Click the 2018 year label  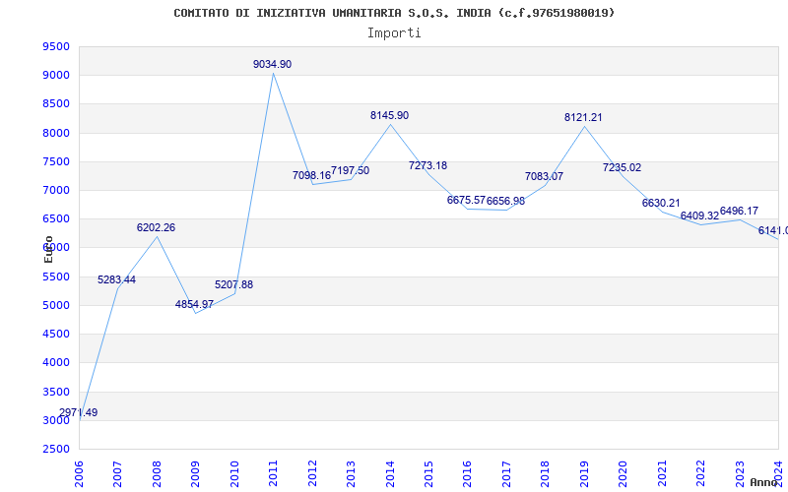tap(546, 474)
